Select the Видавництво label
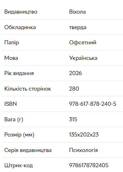The height and width of the screenshot is (172, 123). click(21, 12)
